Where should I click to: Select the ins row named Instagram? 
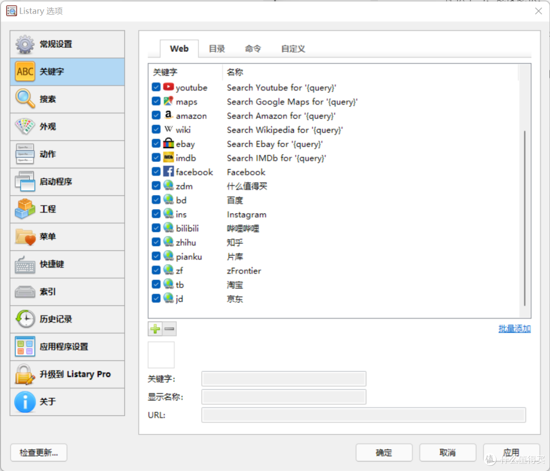334,214
